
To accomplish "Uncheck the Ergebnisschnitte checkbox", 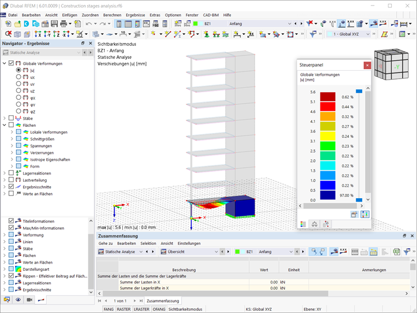I will (11, 187).
